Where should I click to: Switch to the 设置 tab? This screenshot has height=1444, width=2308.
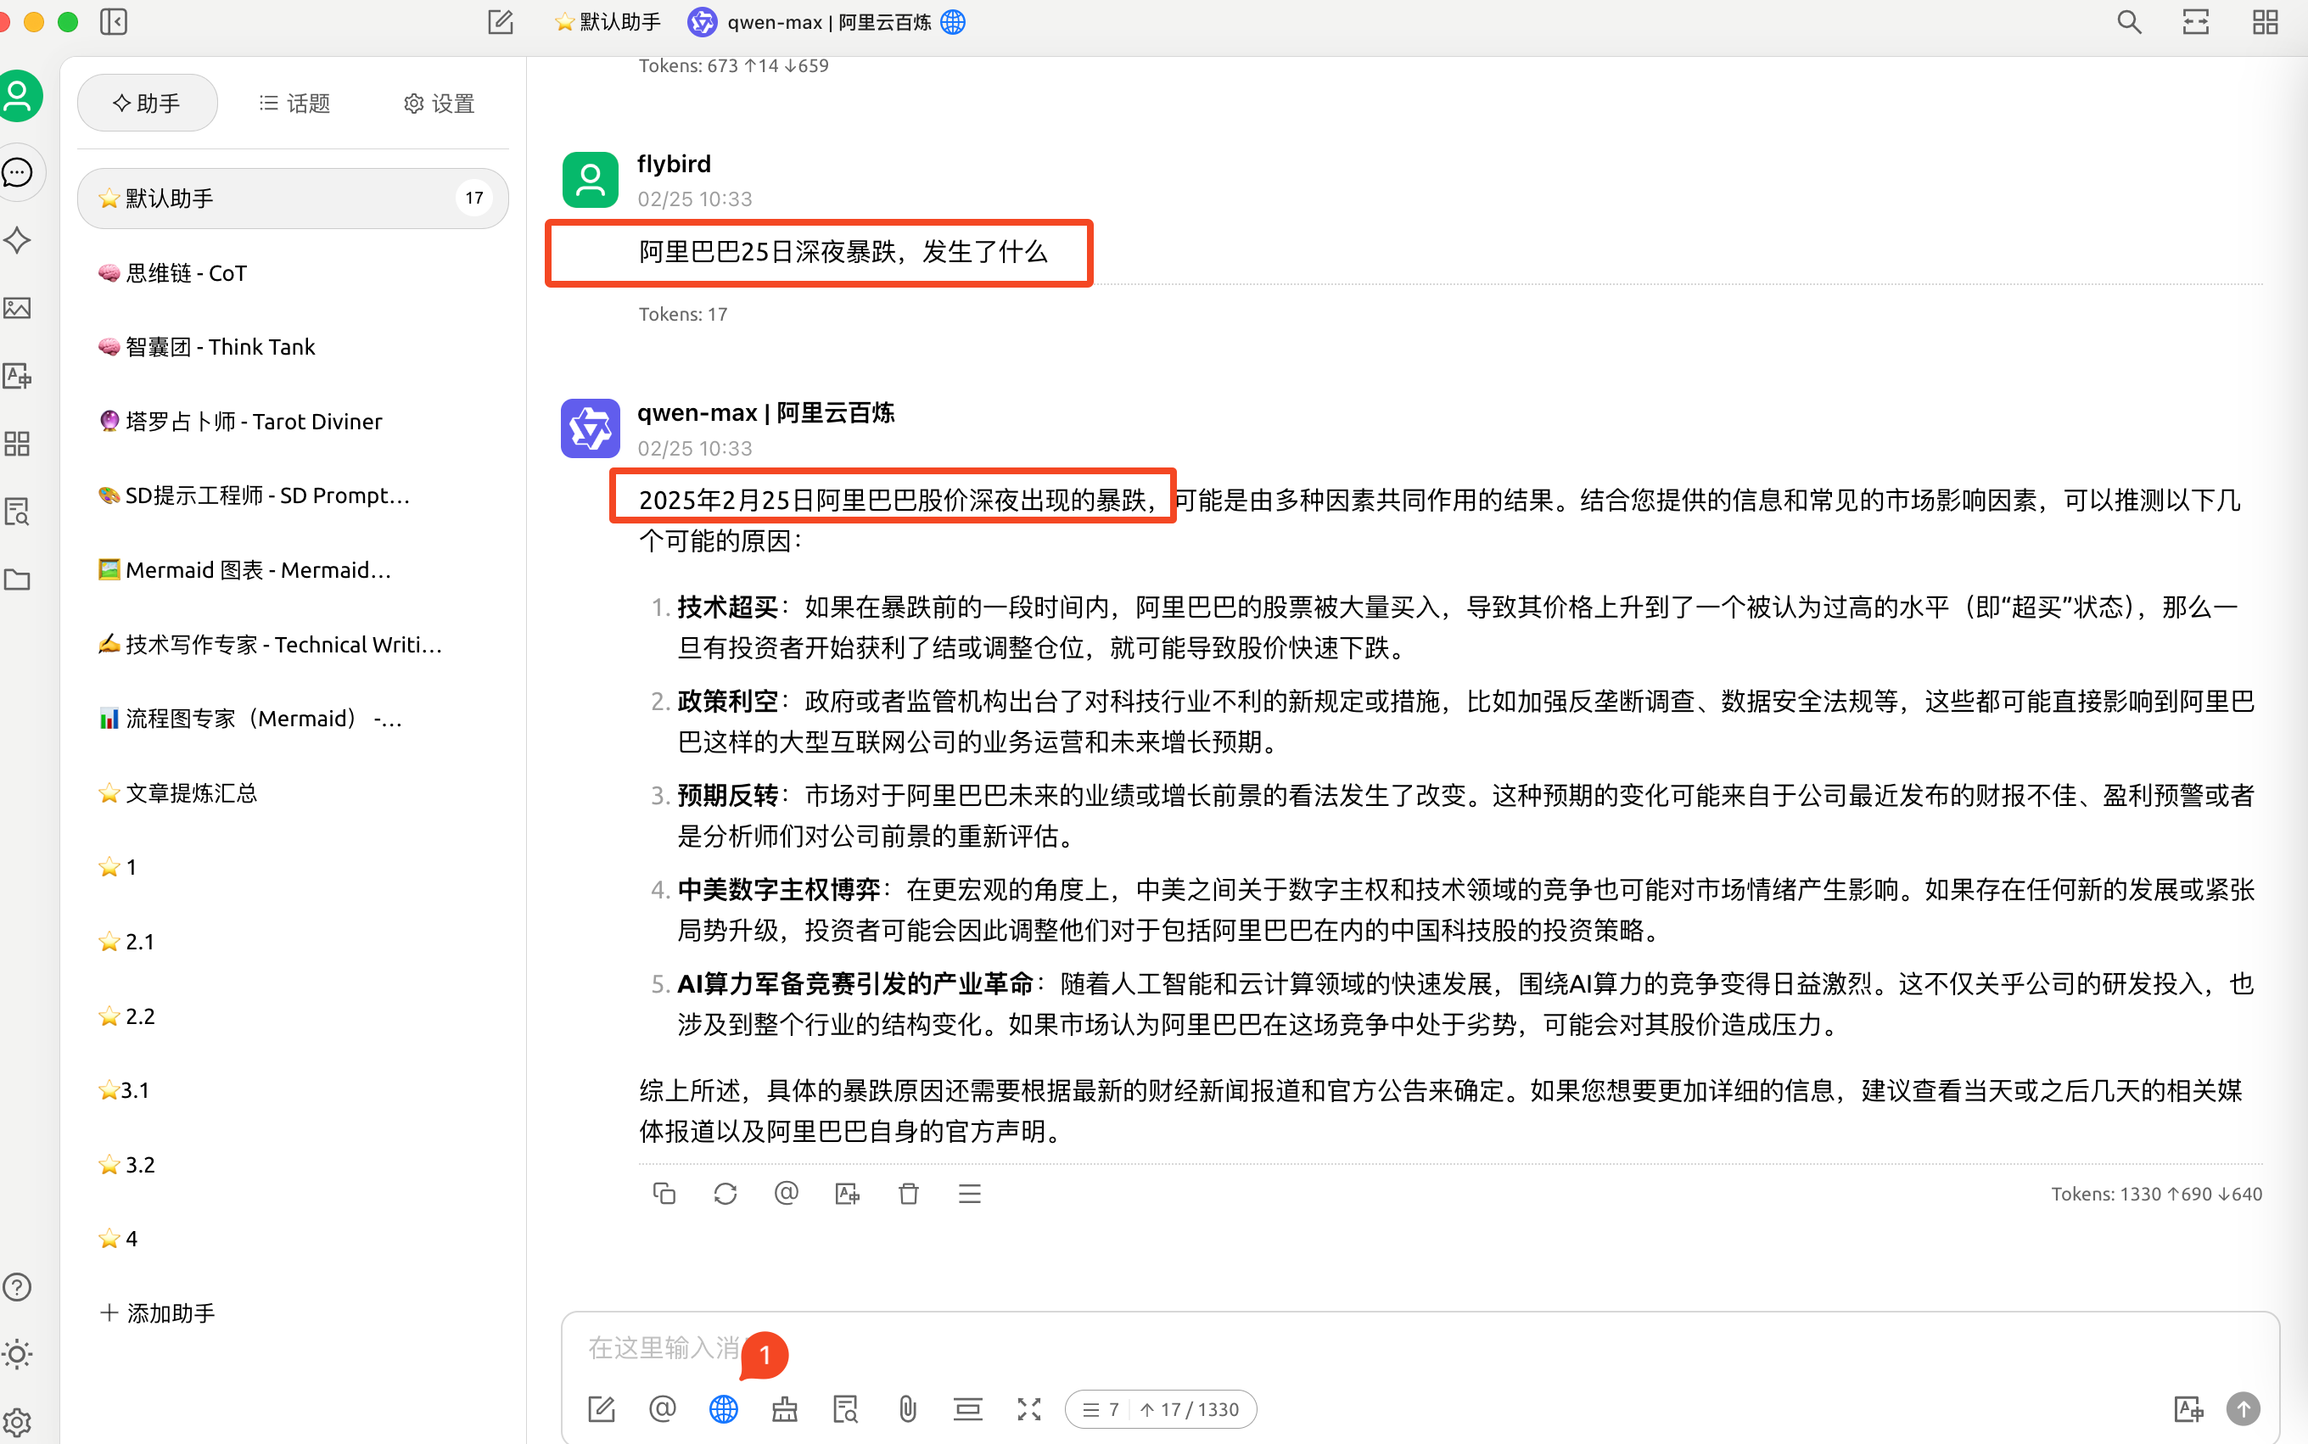[439, 104]
